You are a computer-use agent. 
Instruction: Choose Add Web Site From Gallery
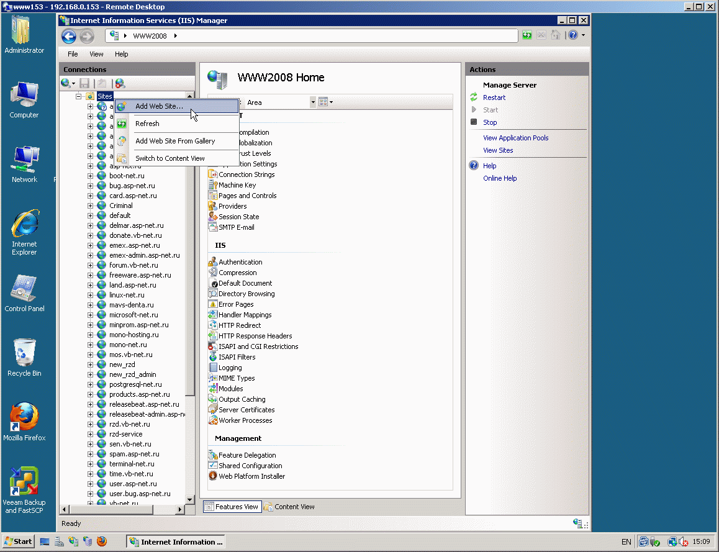176,141
